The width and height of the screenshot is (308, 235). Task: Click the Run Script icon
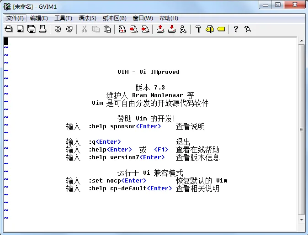[x=183, y=29]
